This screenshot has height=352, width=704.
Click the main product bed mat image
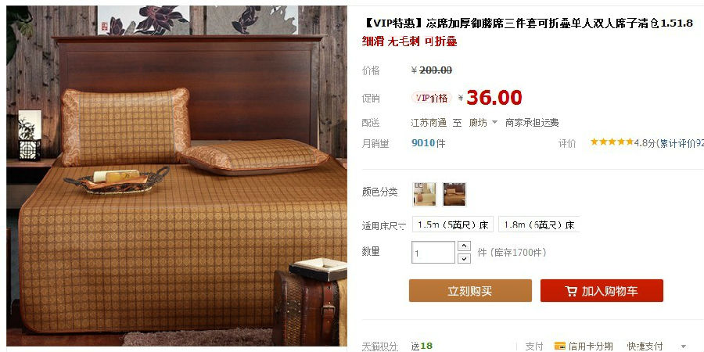(177, 175)
